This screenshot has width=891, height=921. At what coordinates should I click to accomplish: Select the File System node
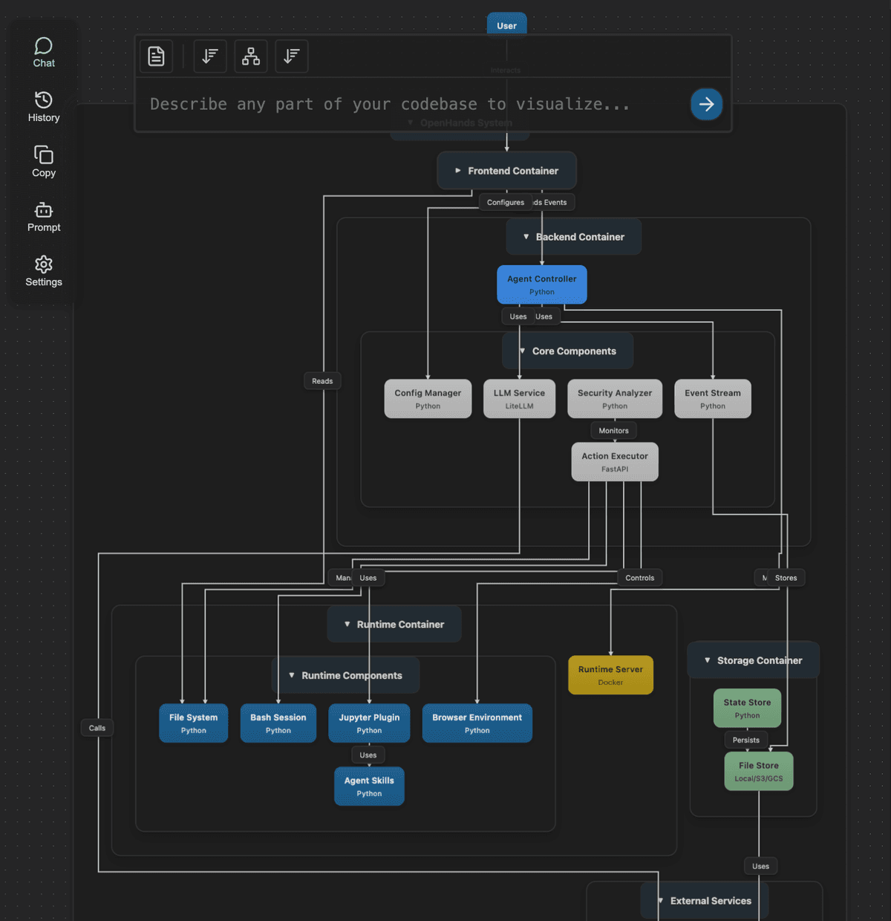point(193,723)
